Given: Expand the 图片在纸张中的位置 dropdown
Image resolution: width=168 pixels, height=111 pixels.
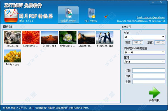Looking at the screenshot, I should click(x=144, y=52).
